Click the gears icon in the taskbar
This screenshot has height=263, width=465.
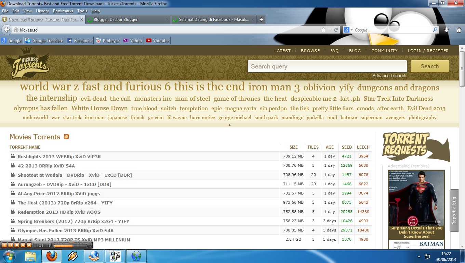[x=115, y=256]
